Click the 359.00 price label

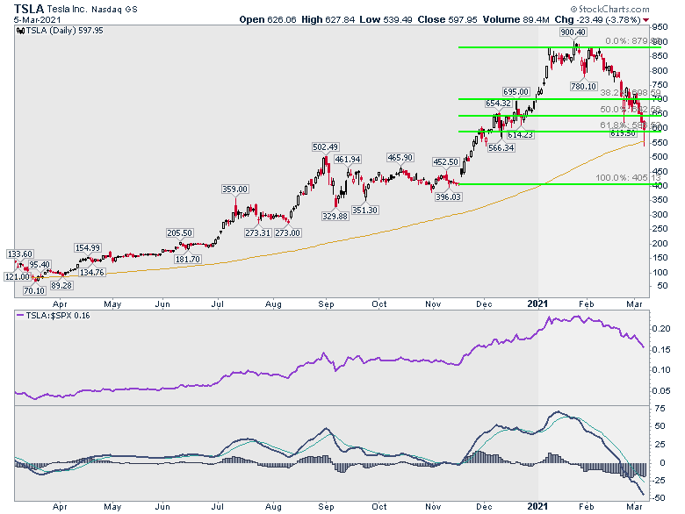pos(234,189)
